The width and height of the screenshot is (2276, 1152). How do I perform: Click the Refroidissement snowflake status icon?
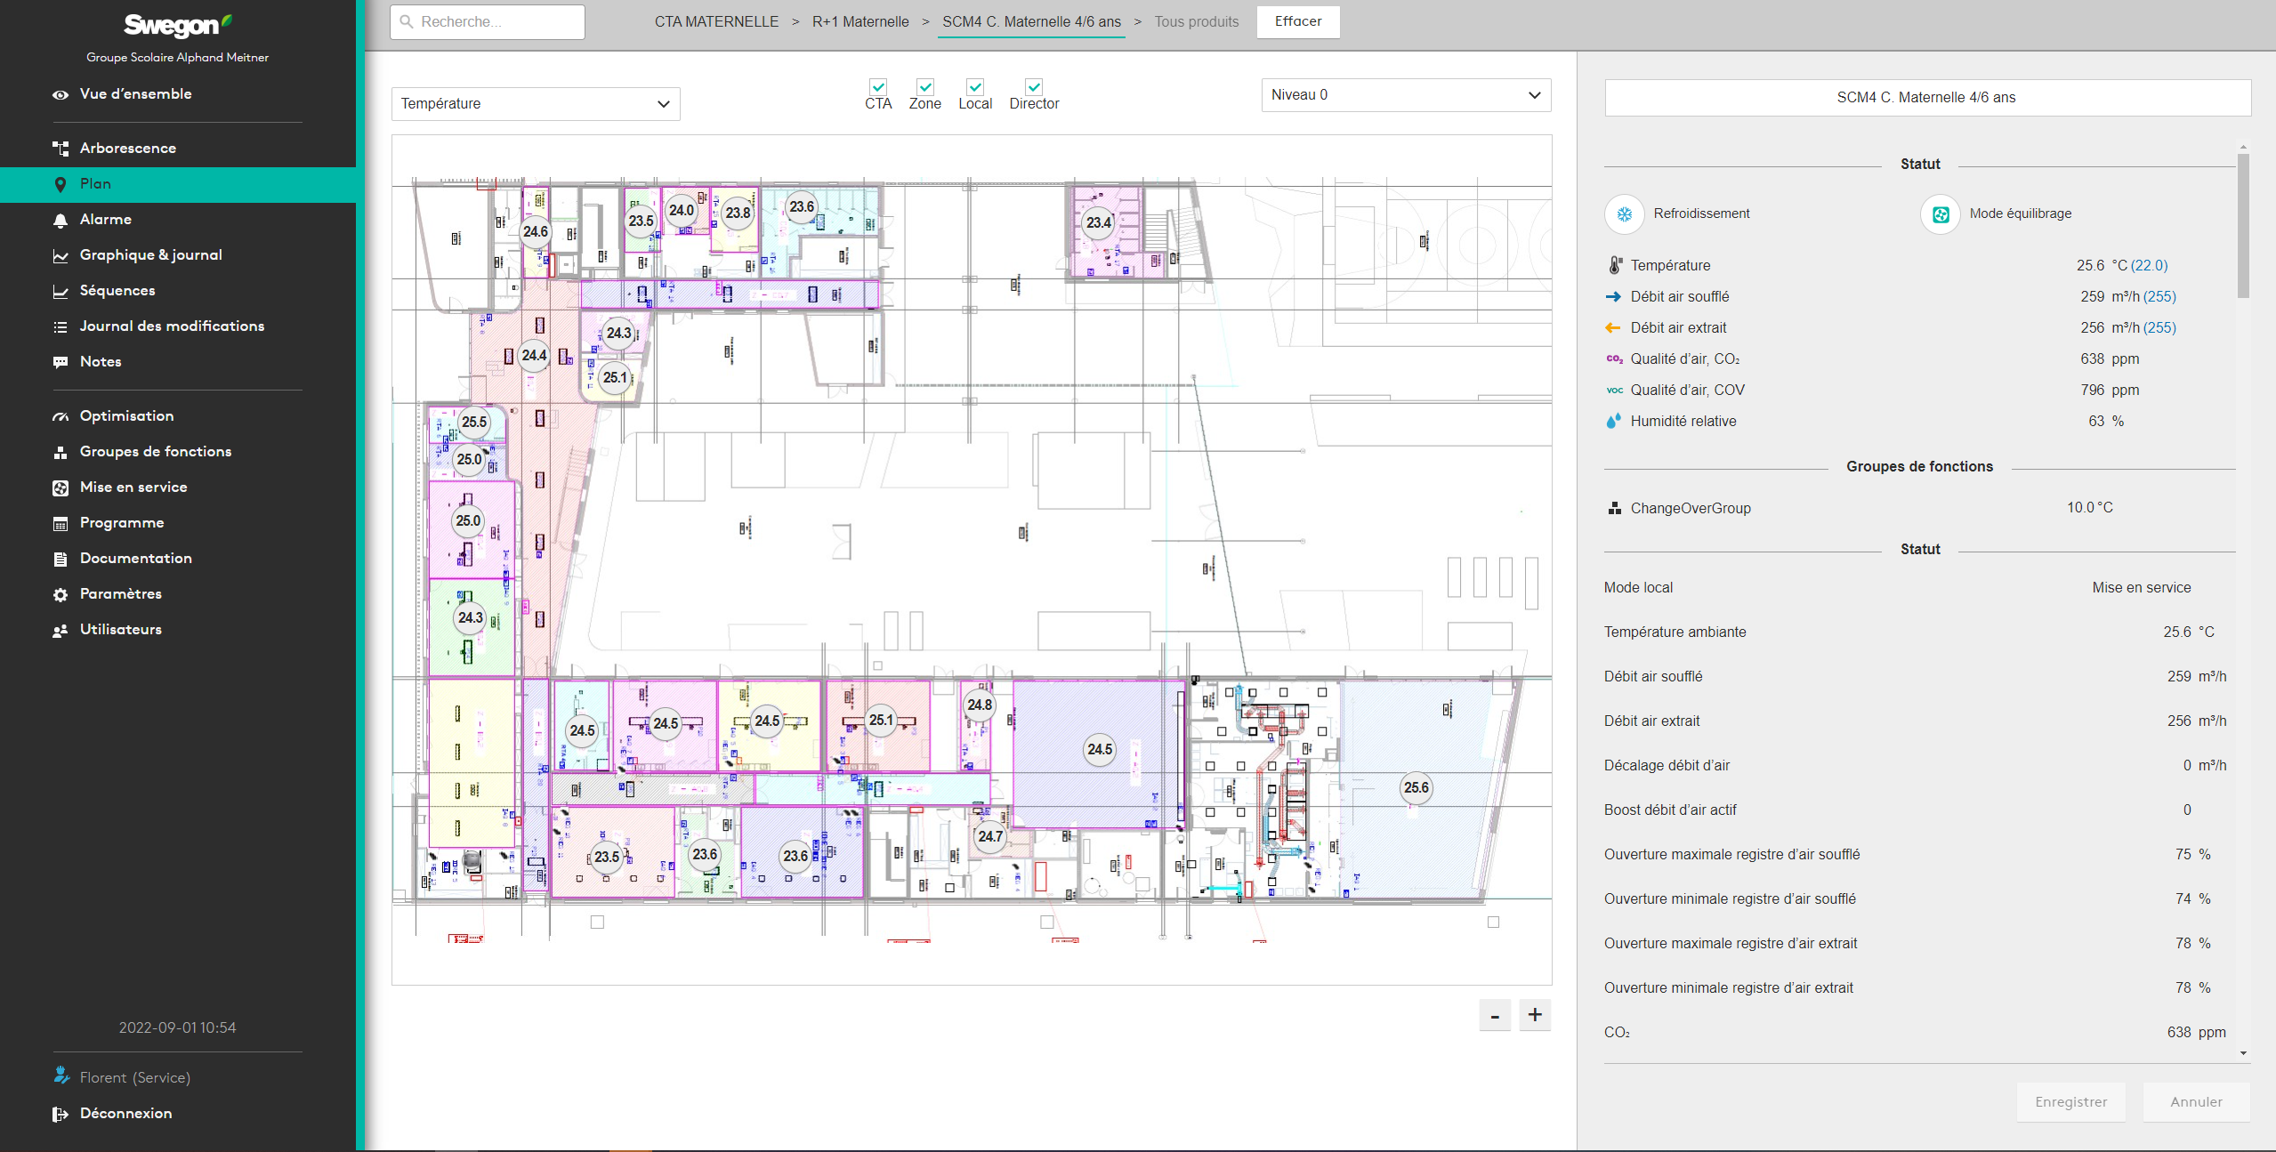(1624, 214)
